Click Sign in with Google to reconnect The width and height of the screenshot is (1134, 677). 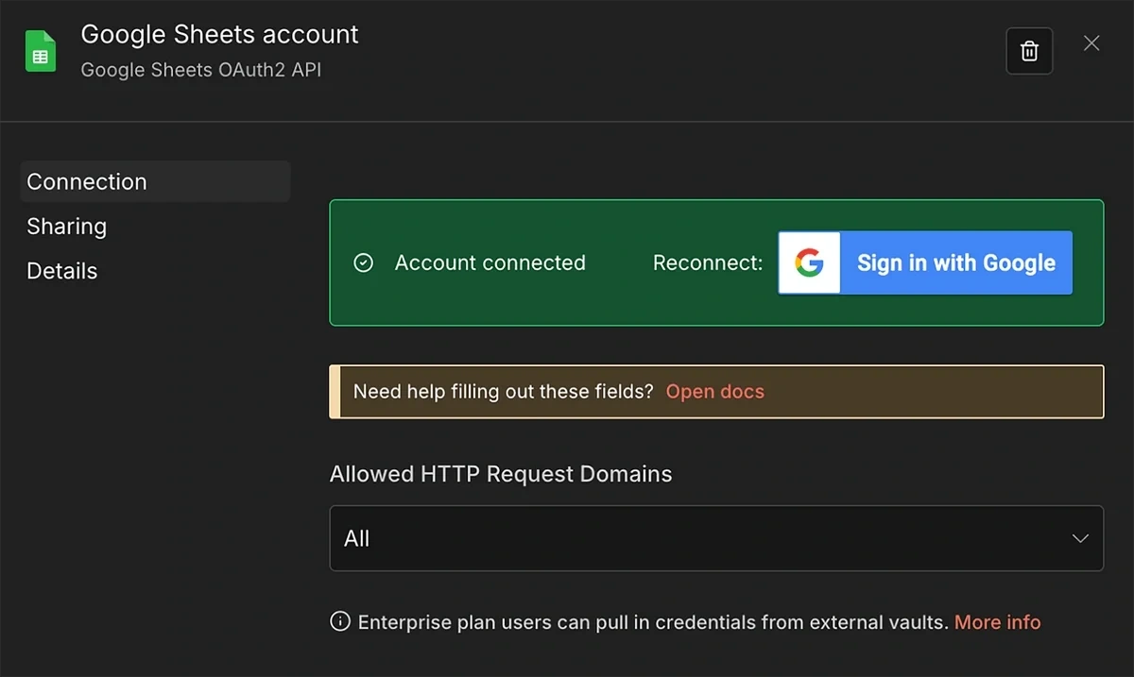(x=955, y=262)
